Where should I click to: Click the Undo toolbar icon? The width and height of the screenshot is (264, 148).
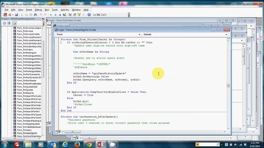41,15
